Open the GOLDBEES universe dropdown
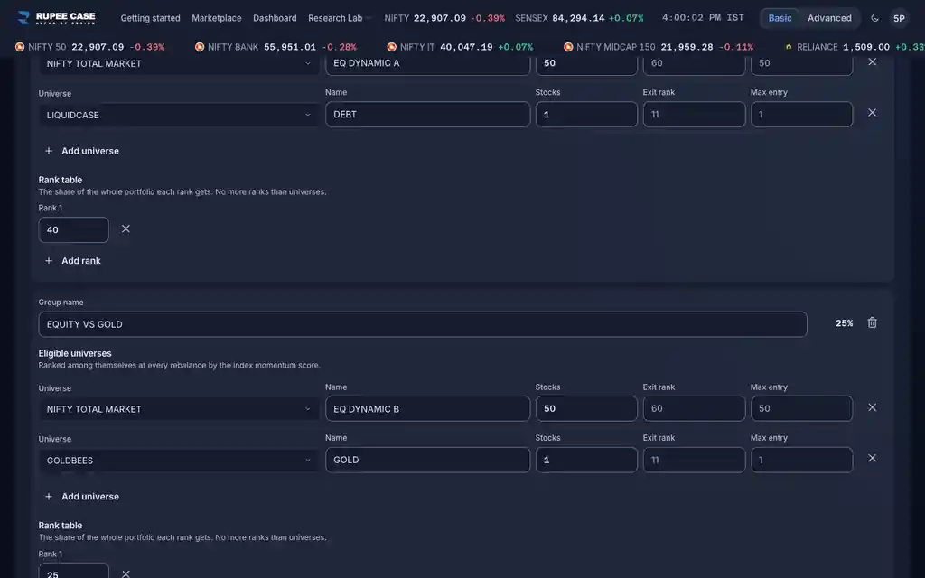The image size is (925, 578). click(178, 461)
